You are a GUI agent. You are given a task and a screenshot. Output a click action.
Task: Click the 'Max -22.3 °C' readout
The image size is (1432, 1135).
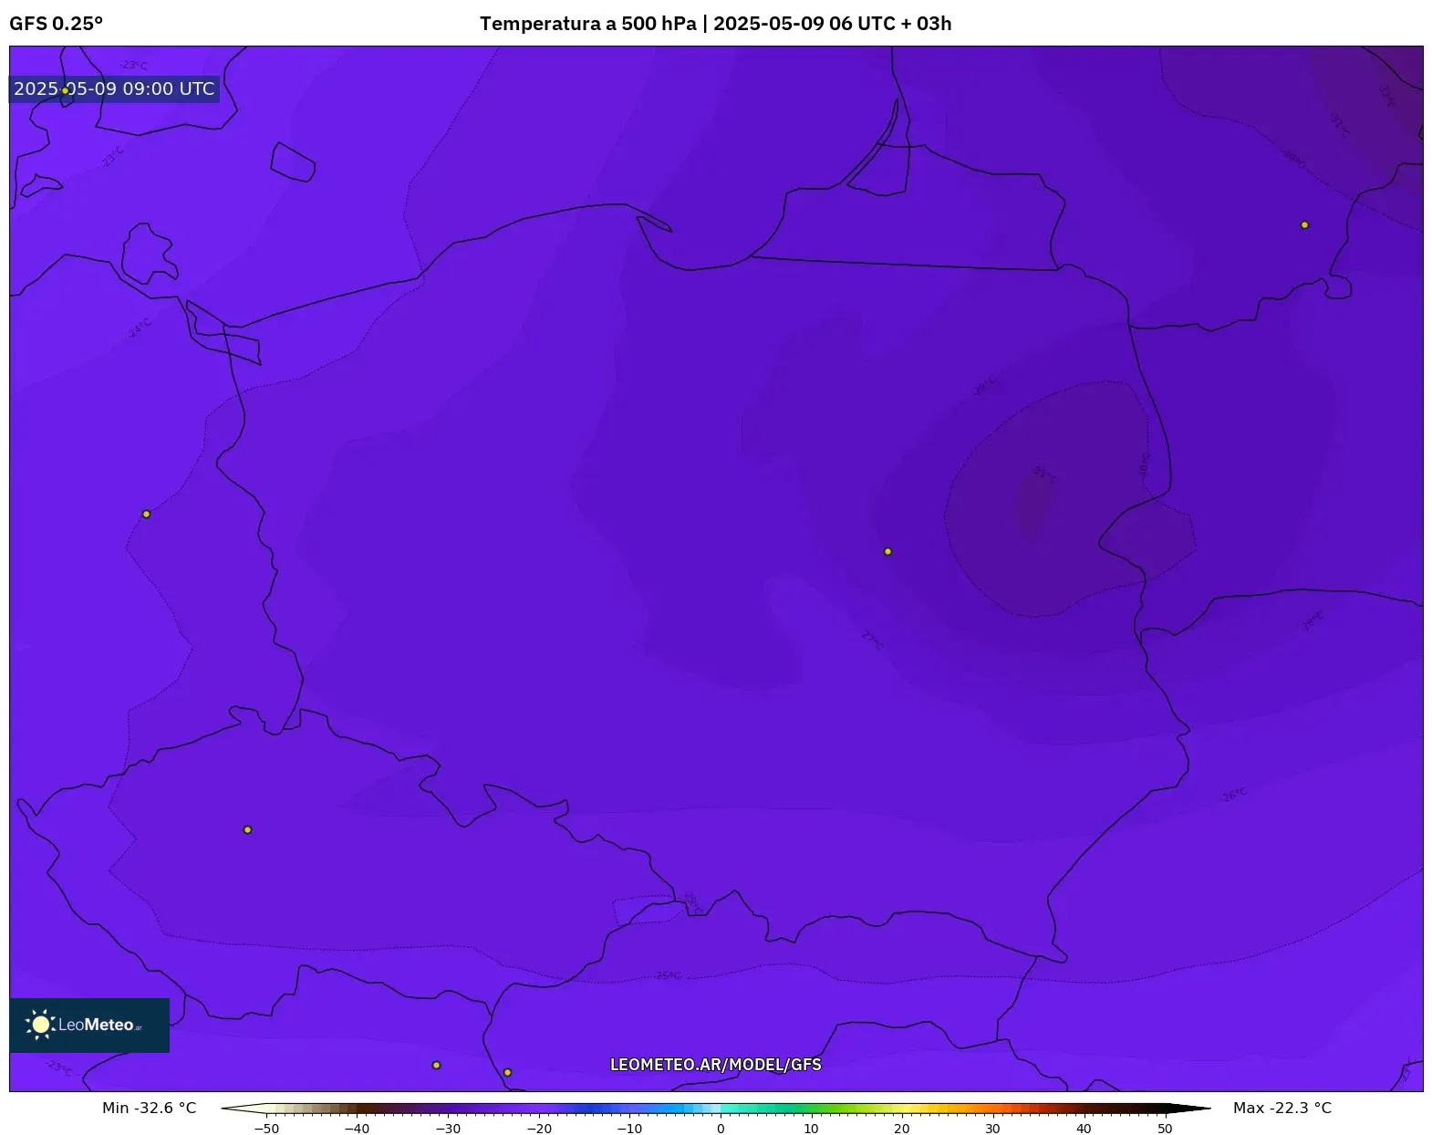pyautogui.click(x=1282, y=1108)
